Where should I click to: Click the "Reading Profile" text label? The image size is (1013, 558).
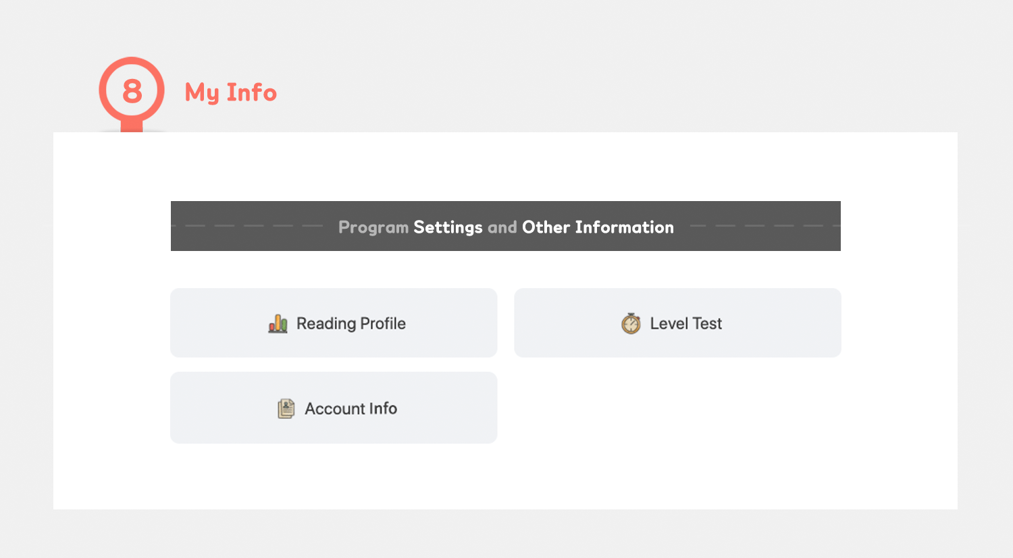pyautogui.click(x=351, y=324)
